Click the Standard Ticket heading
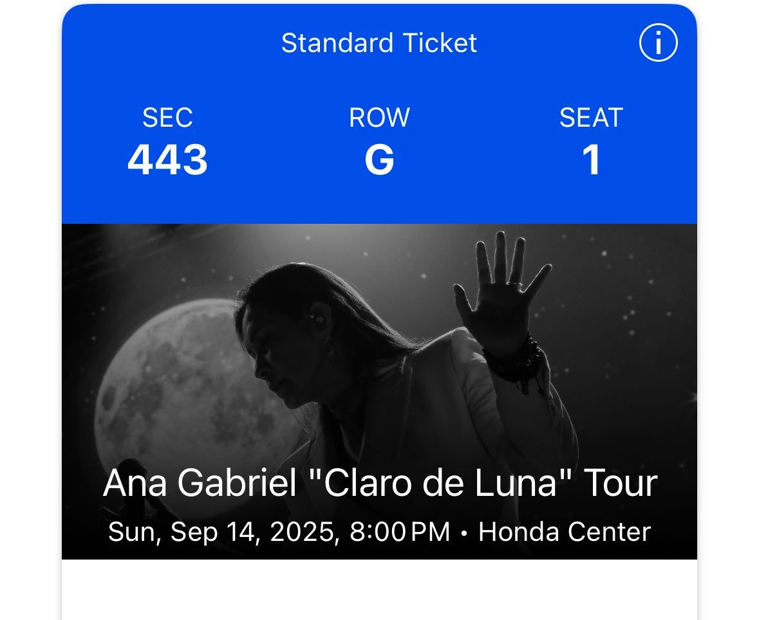 click(x=379, y=43)
